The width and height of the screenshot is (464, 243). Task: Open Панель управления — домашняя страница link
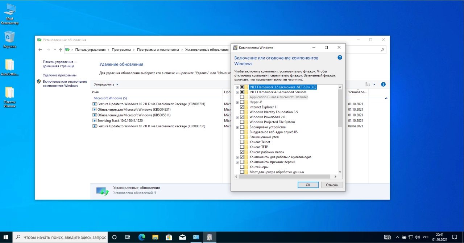tap(60, 64)
